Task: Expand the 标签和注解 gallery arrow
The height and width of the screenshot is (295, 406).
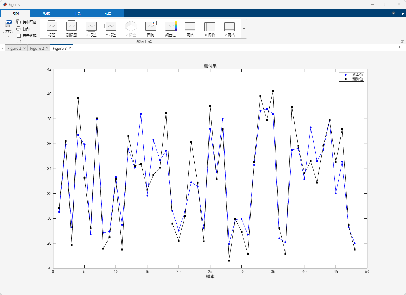Action: [244, 29]
